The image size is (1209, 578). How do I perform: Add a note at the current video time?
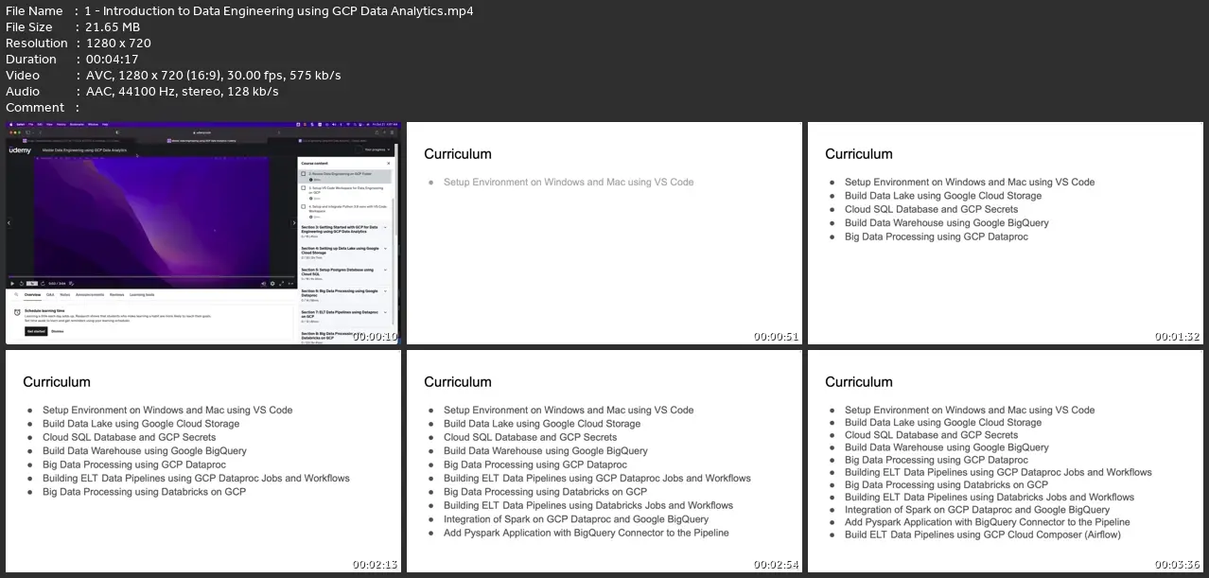coord(71,284)
